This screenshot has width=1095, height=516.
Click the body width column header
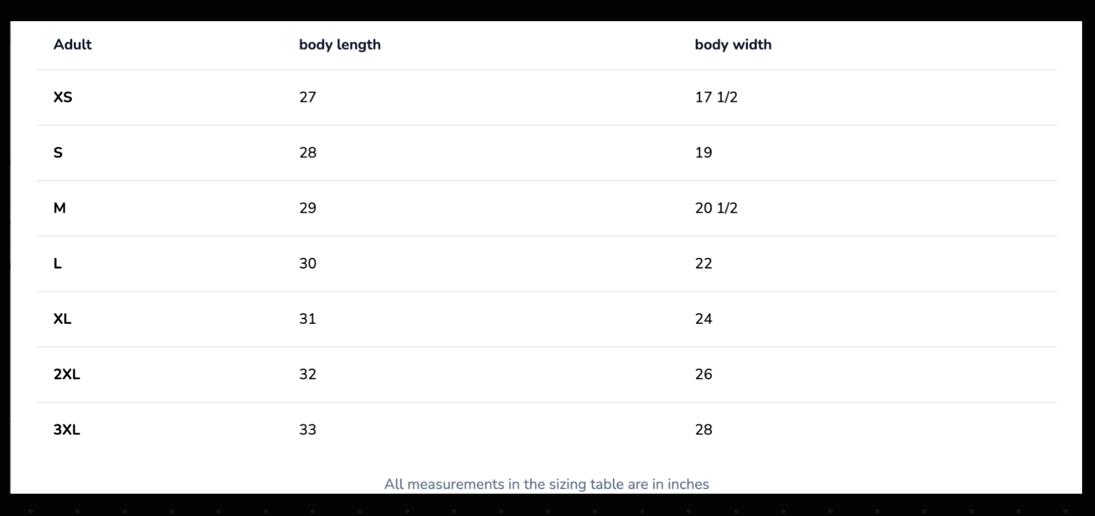(x=733, y=45)
